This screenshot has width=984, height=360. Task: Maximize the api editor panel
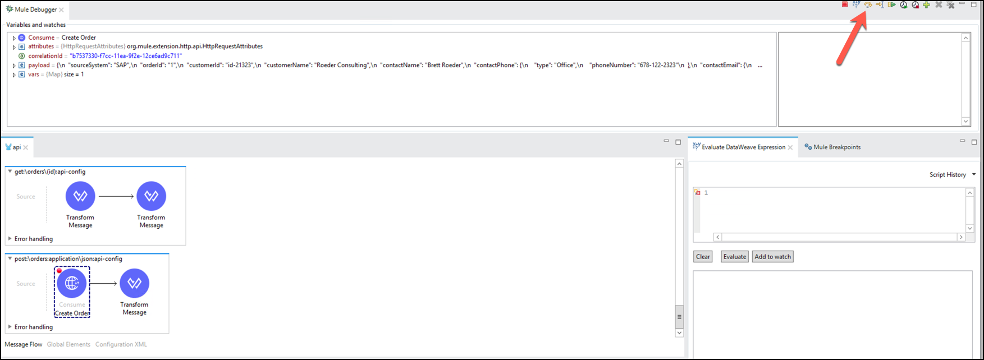click(x=678, y=142)
